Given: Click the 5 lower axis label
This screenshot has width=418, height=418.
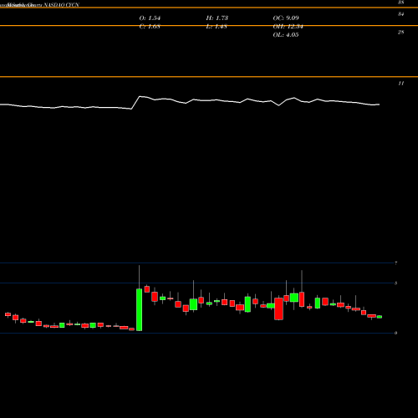Looking at the screenshot, I should (x=395, y=283).
